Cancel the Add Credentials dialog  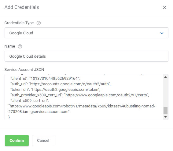(43, 141)
